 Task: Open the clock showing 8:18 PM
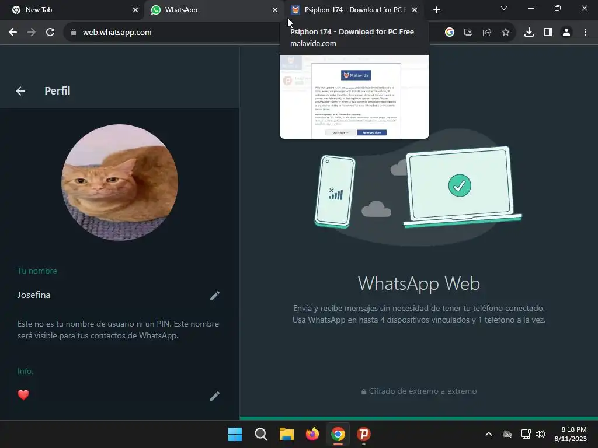point(571,434)
